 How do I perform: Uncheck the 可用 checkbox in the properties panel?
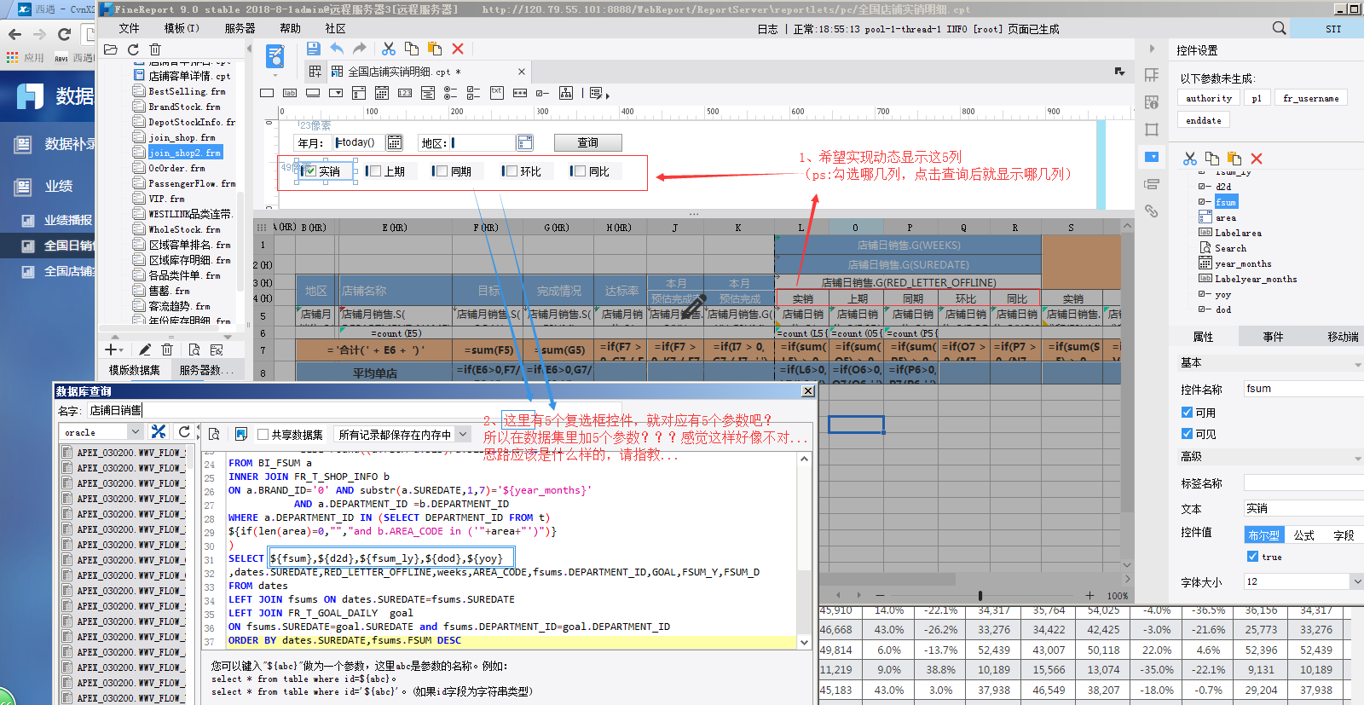(x=1187, y=413)
